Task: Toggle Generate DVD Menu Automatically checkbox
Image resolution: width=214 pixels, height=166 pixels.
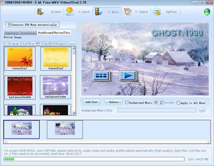Action: (x=10, y=25)
